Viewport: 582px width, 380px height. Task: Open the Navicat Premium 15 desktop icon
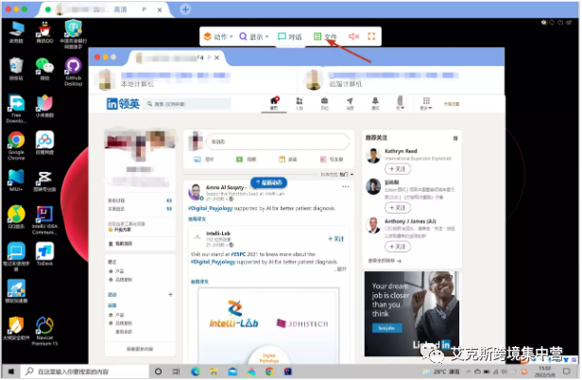(44, 332)
